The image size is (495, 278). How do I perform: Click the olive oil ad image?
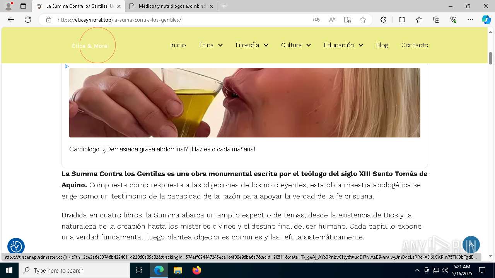[244, 103]
